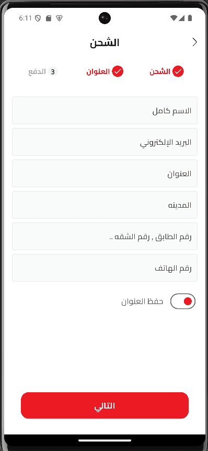Image resolution: width=208 pixels, height=451 pixels.
Task: Focus the البريد الإلكتروني input field
Action: tap(105, 142)
